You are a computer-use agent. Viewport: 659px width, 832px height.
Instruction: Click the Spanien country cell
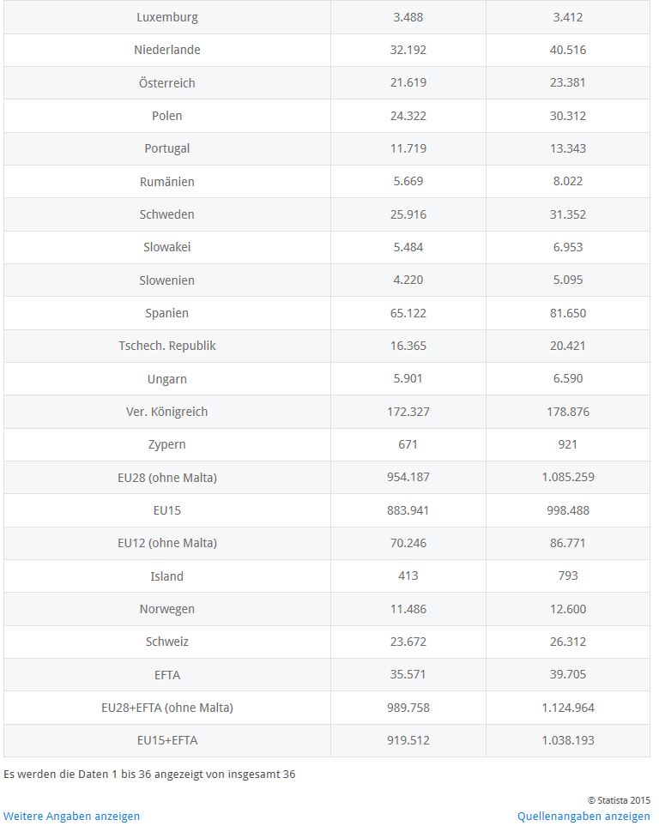click(167, 313)
